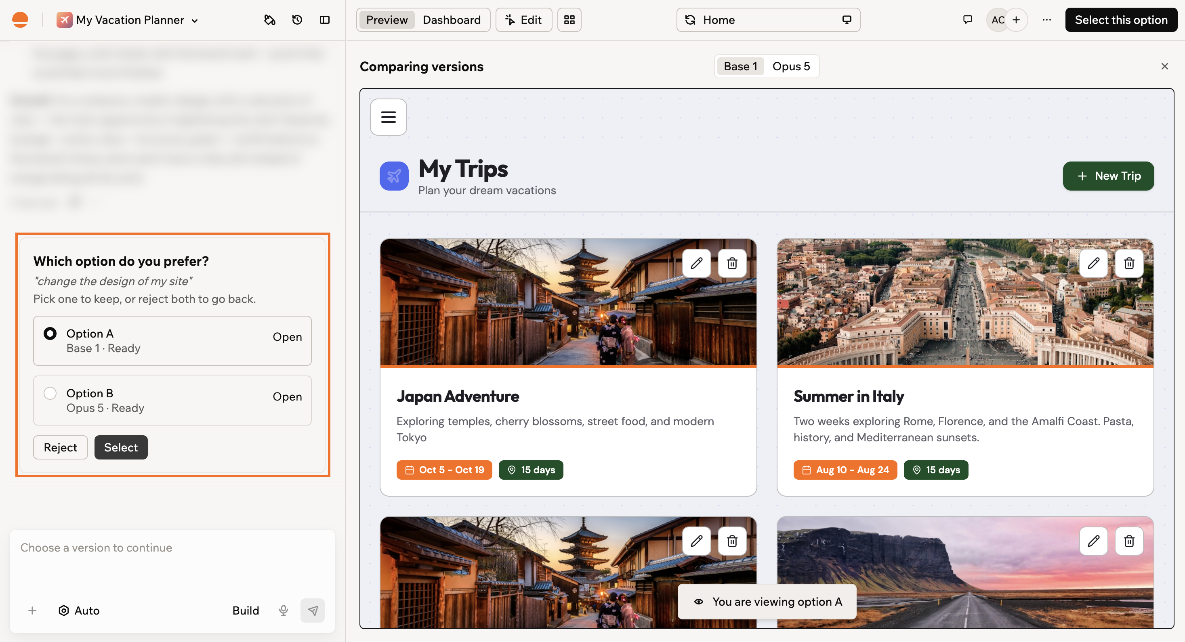
Task: Click the Select button
Action: (121, 447)
